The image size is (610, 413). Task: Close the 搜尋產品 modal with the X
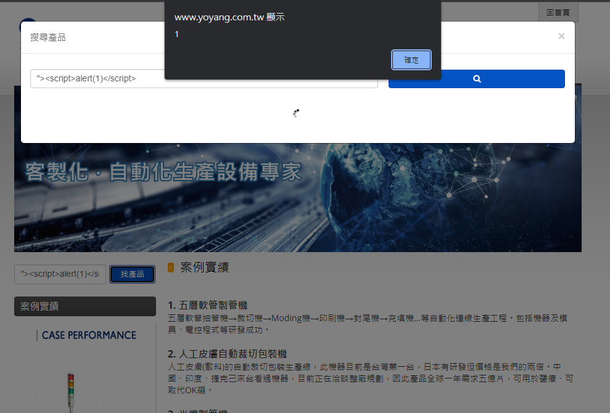tap(561, 36)
